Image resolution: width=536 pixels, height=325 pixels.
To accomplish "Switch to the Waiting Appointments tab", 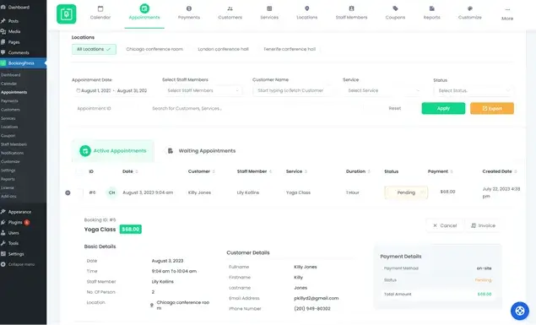I will pyautogui.click(x=201, y=151).
